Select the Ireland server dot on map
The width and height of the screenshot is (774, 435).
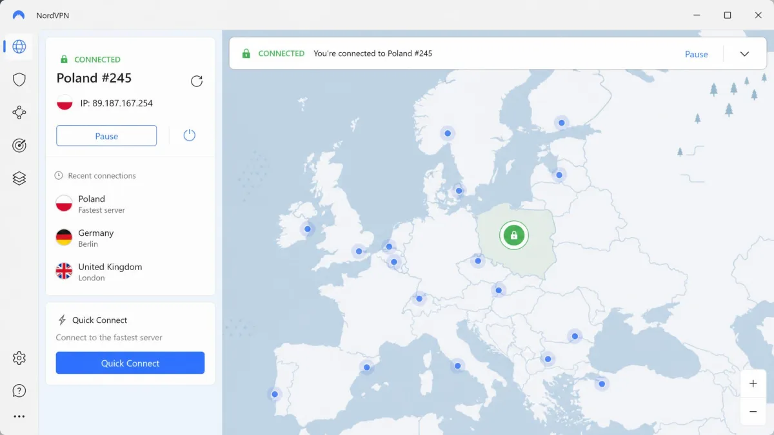(x=308, y=229)
